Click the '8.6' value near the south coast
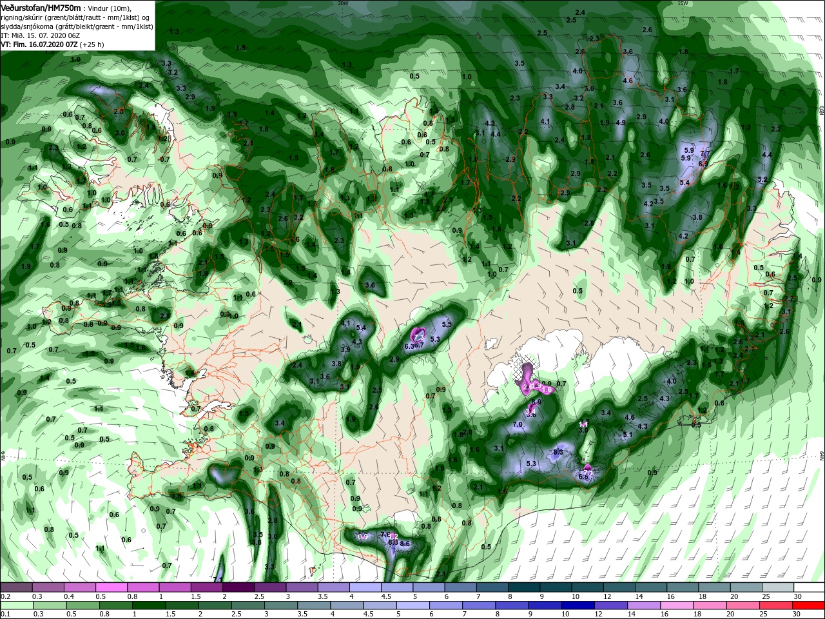Screen dimensions: 825x619 (x=405, y=544)
